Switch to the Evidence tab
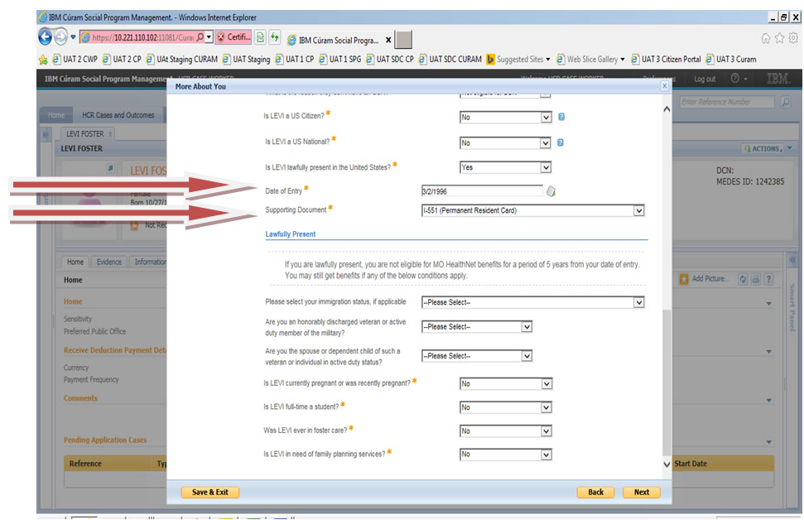Image resolution: width=804 pixels, height=520 pixels. (109, 262)
